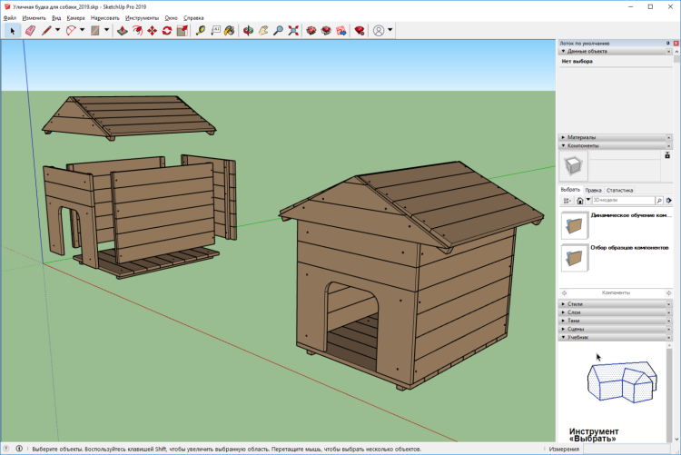Open the 3D Warehouse toolbar icon
681x455 pixels.
(311, 30)
